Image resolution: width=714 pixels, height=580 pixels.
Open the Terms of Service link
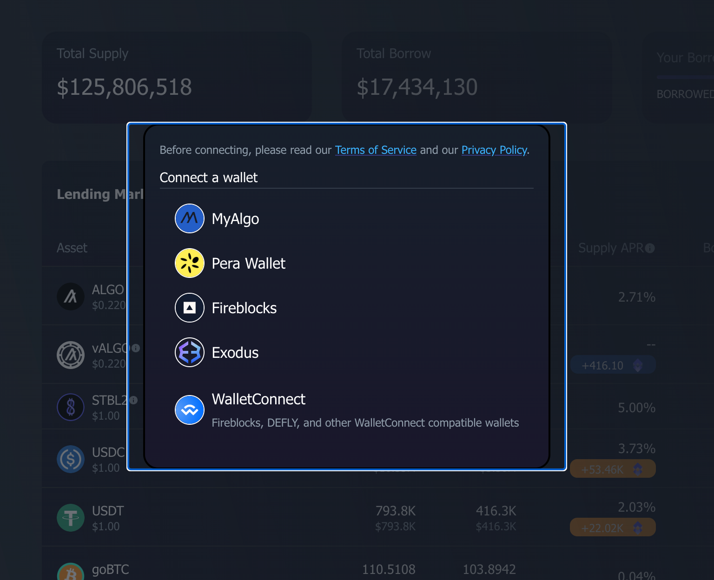coord(376,150)
